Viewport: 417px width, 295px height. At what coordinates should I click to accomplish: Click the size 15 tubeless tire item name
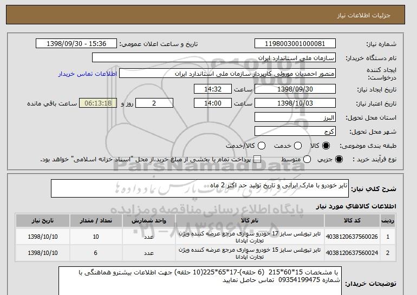point(250,253)
